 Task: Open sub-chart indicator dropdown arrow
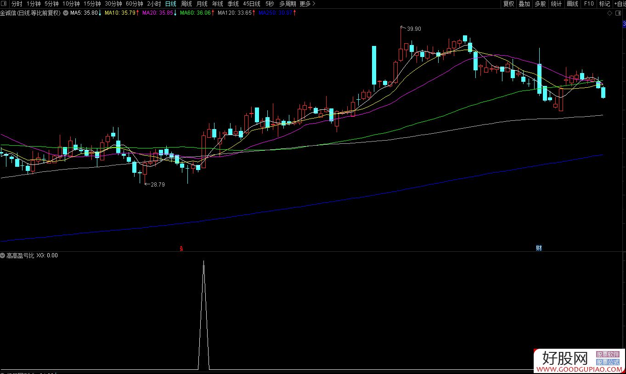click(3, 255)
